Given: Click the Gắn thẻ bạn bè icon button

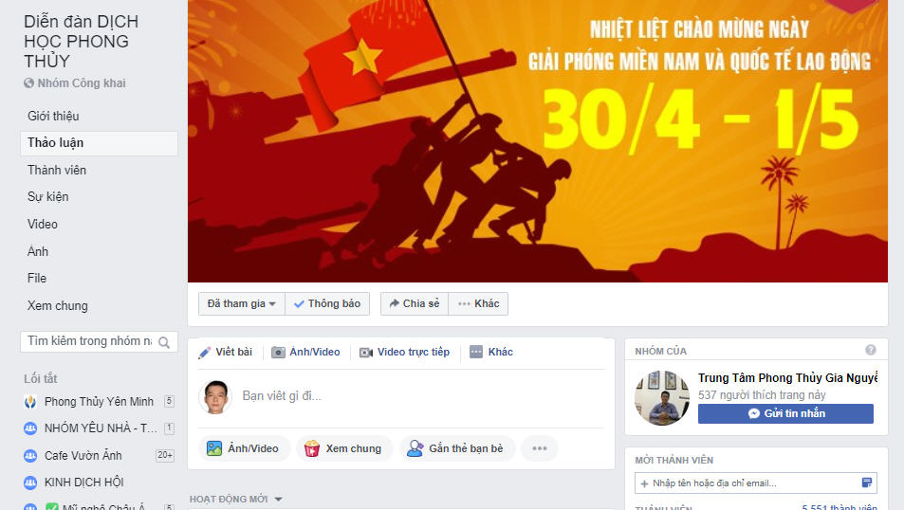Looking at the screenshot, I should (x=457, y=448).
